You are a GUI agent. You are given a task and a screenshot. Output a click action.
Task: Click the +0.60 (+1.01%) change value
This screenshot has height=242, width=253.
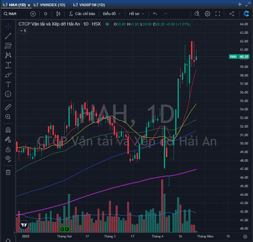pos(178,24)
